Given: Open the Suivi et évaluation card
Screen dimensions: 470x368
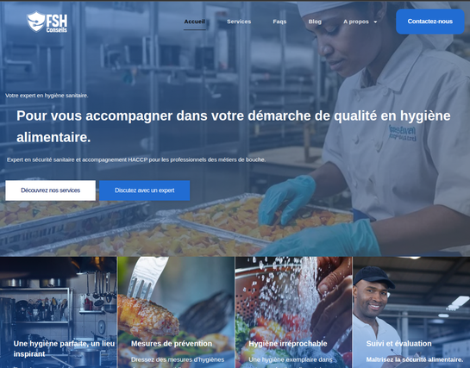Looking at the screenshot, I should pos(411,312).
